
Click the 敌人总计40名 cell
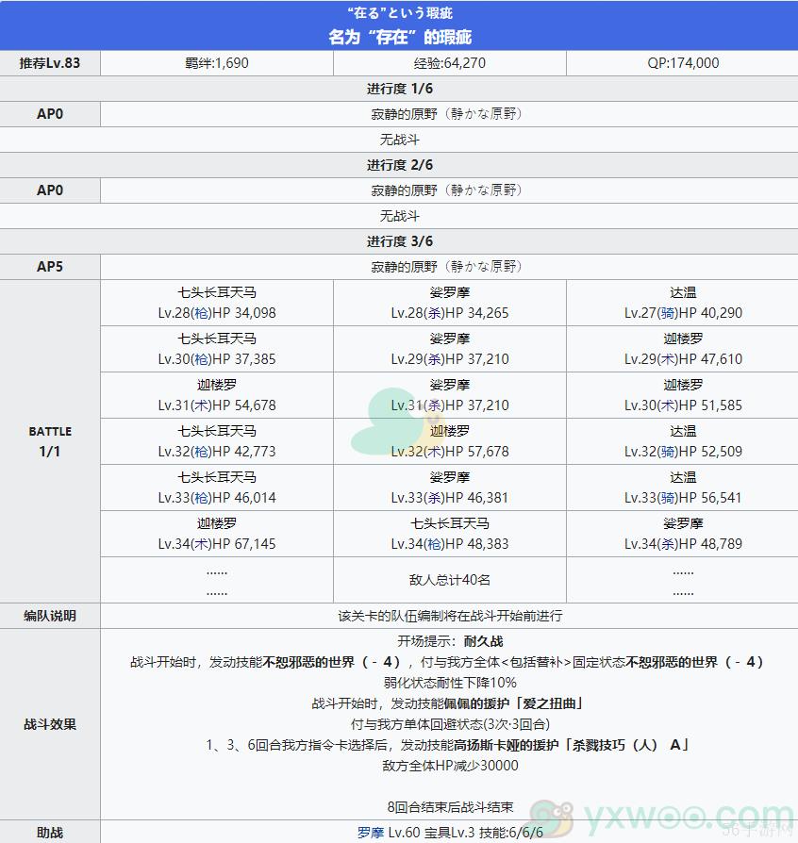(450, 580)
